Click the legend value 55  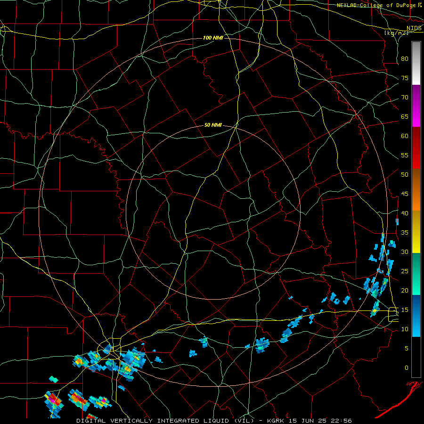click(x=405, y=155)
